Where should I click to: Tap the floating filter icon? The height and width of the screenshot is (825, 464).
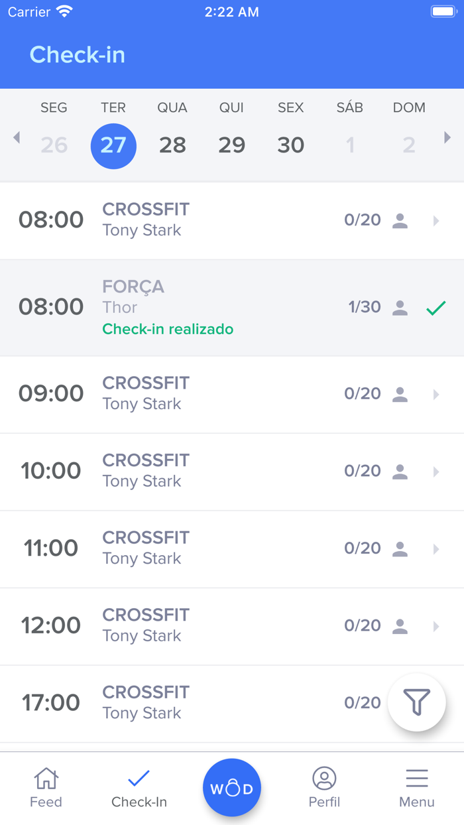[416, 702]
